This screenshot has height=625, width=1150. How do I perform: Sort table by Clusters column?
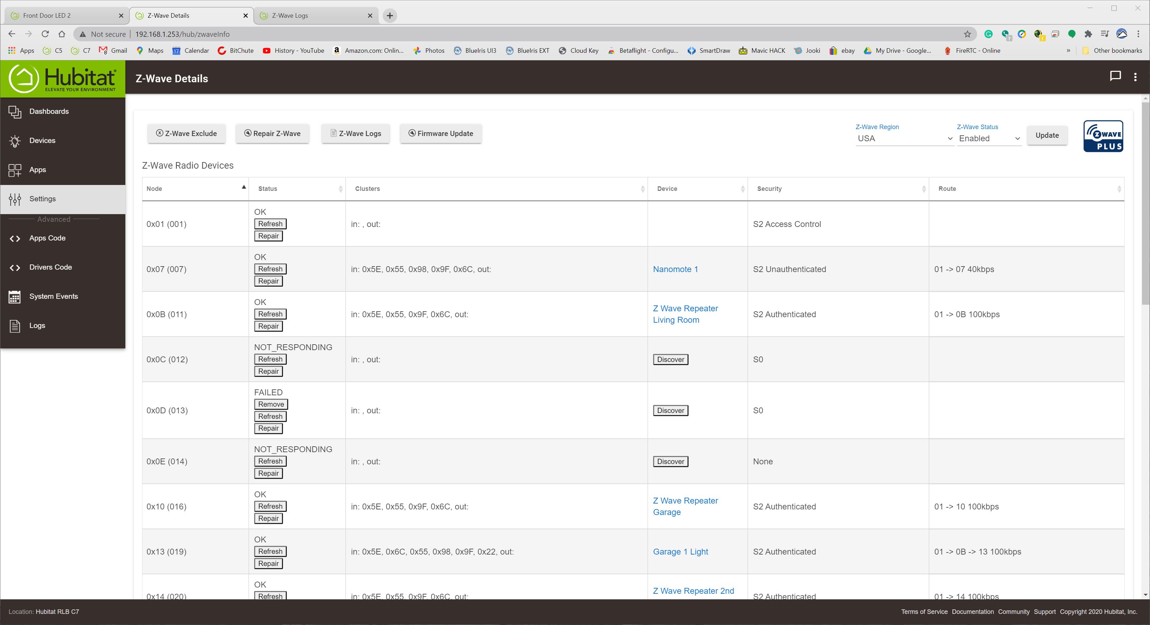497,189
